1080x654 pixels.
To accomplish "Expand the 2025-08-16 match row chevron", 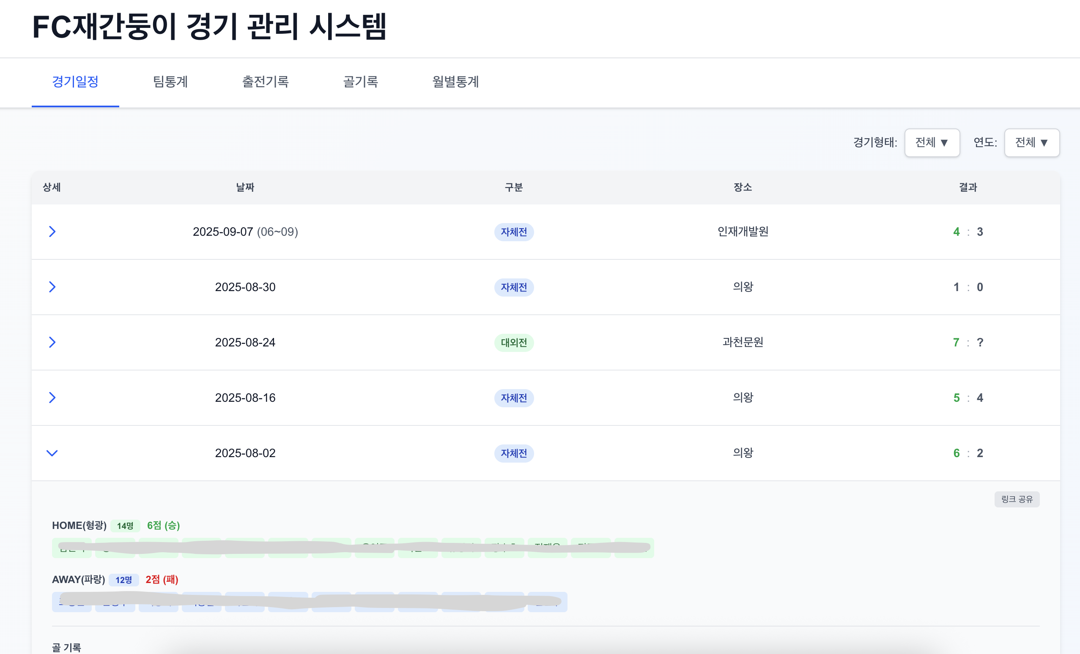I will click(x=52, y=397).
